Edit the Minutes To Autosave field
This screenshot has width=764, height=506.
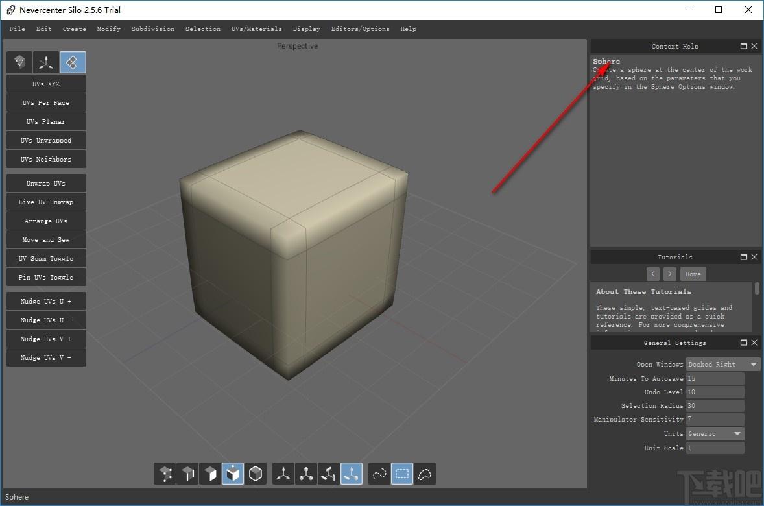click(715, 378)
